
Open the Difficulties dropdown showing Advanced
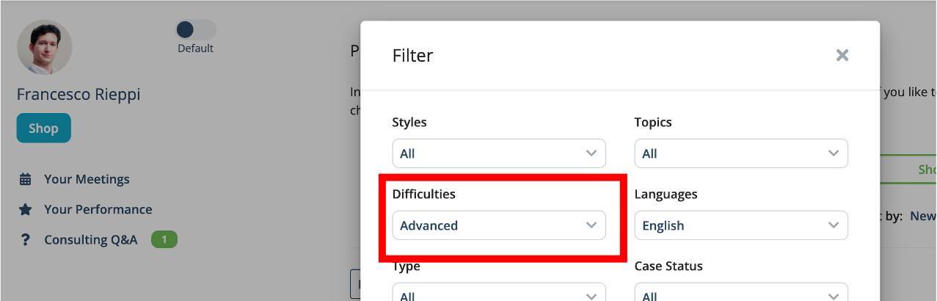click(499, 225)
